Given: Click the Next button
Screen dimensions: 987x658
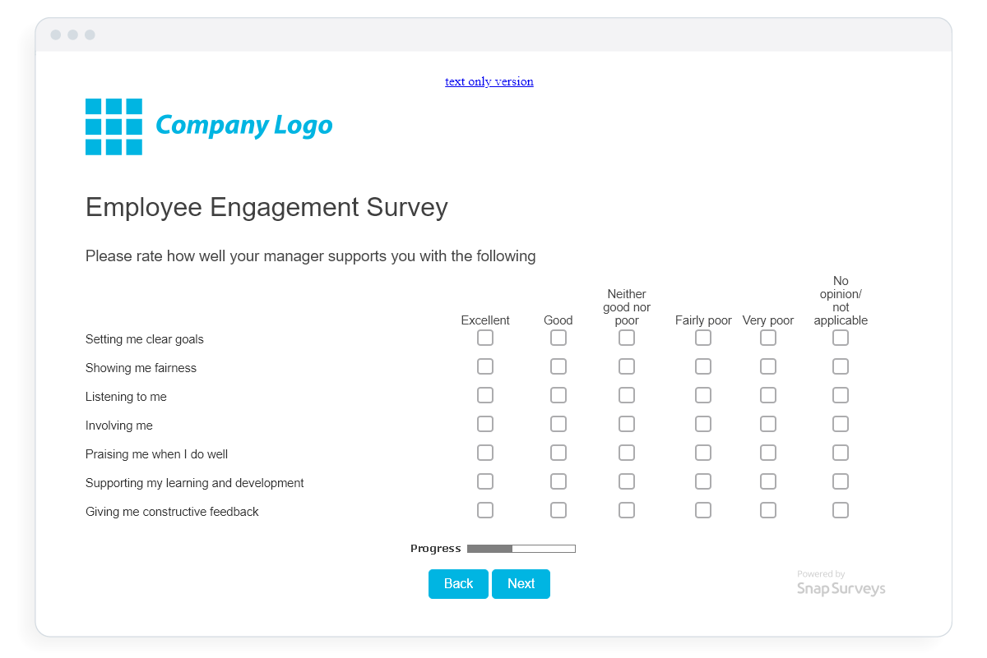Looking at the screenshot, I should click(521, 584).
